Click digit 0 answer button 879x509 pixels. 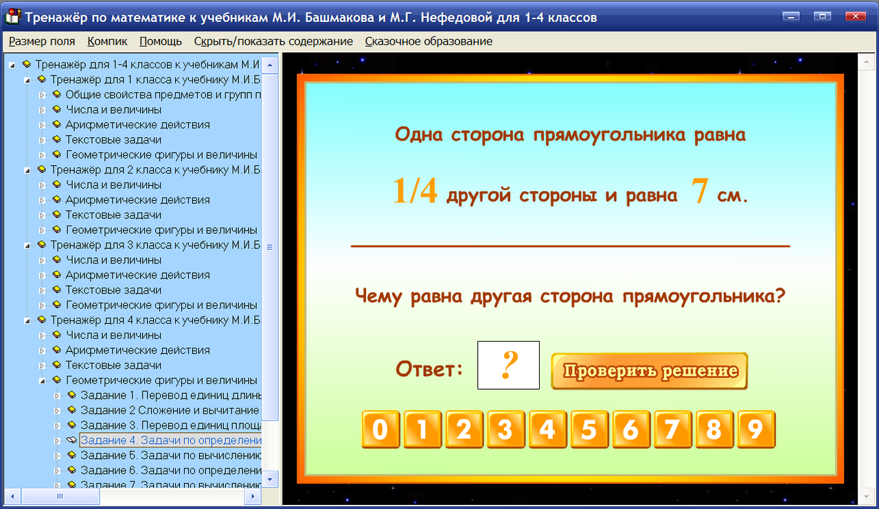point(380,429)
